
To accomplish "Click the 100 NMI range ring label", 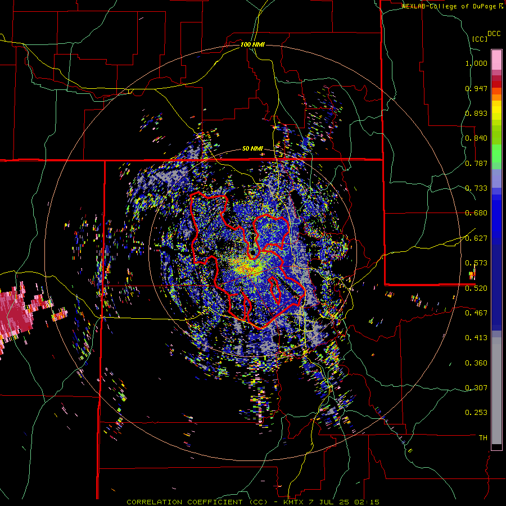I will click(252, 44).
